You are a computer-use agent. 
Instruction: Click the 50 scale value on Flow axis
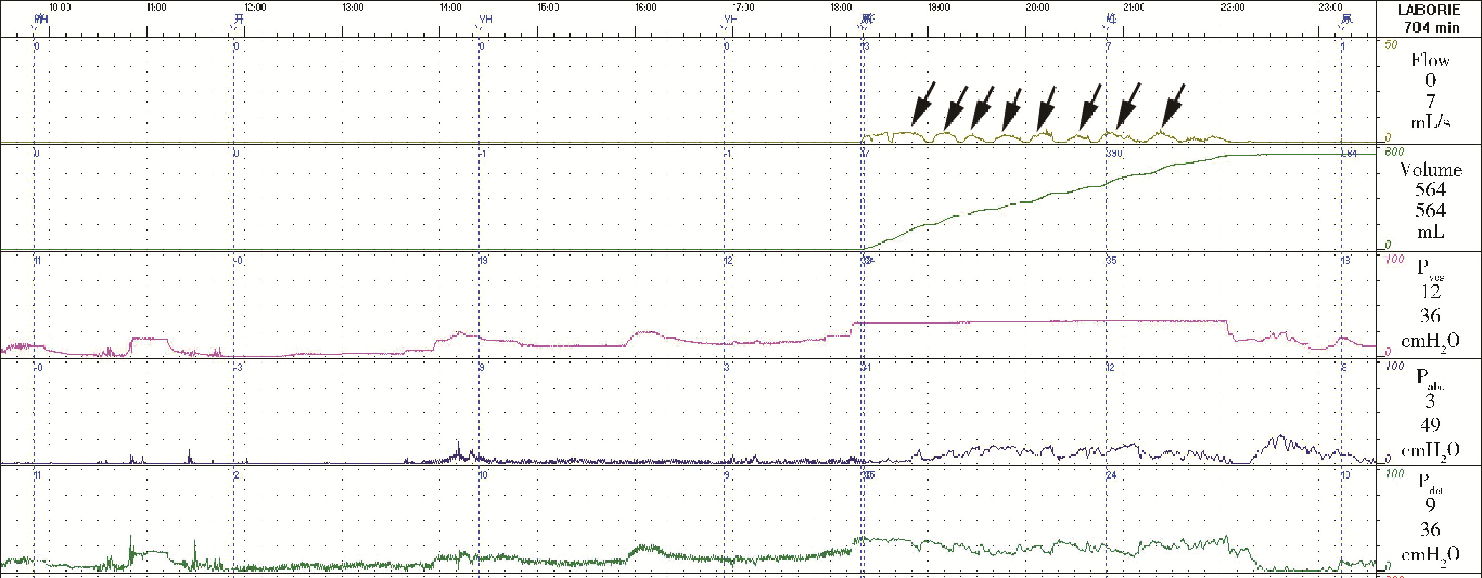coord(1391,45)
